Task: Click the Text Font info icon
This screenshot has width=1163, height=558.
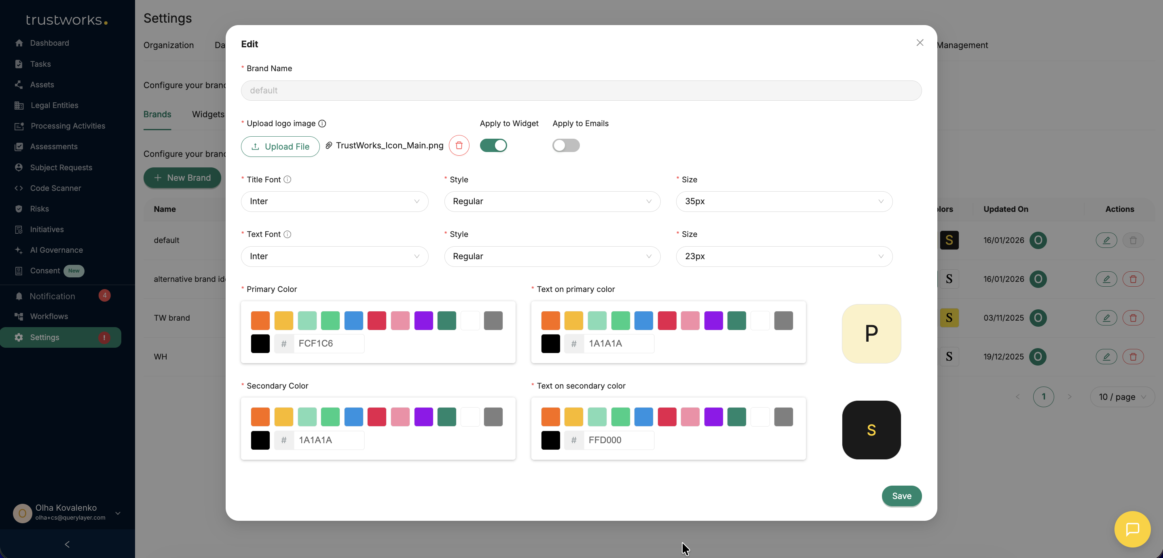Action: [x=287, y=234]
